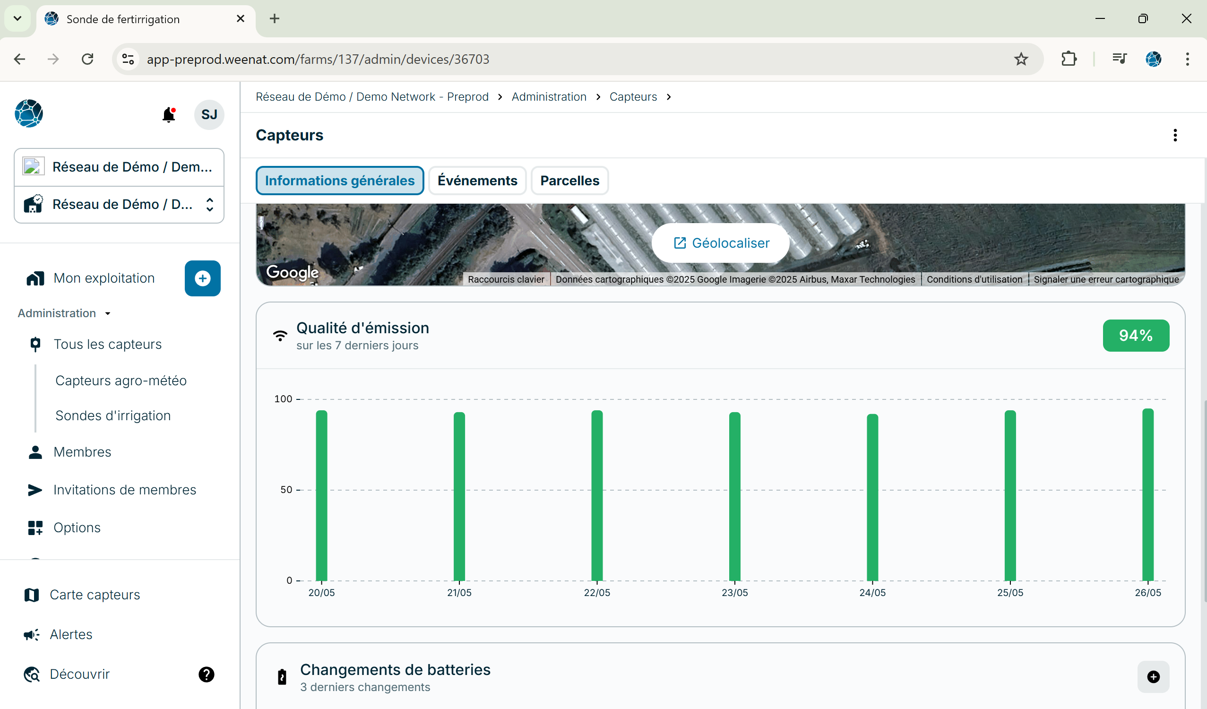The width and height of the screenshot is (1207, 709).
Task: Open browser extensions menu
Action: [x=1069, y=59]
